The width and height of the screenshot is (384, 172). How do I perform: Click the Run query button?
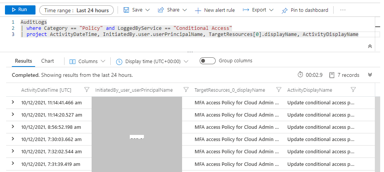[20, 10]
